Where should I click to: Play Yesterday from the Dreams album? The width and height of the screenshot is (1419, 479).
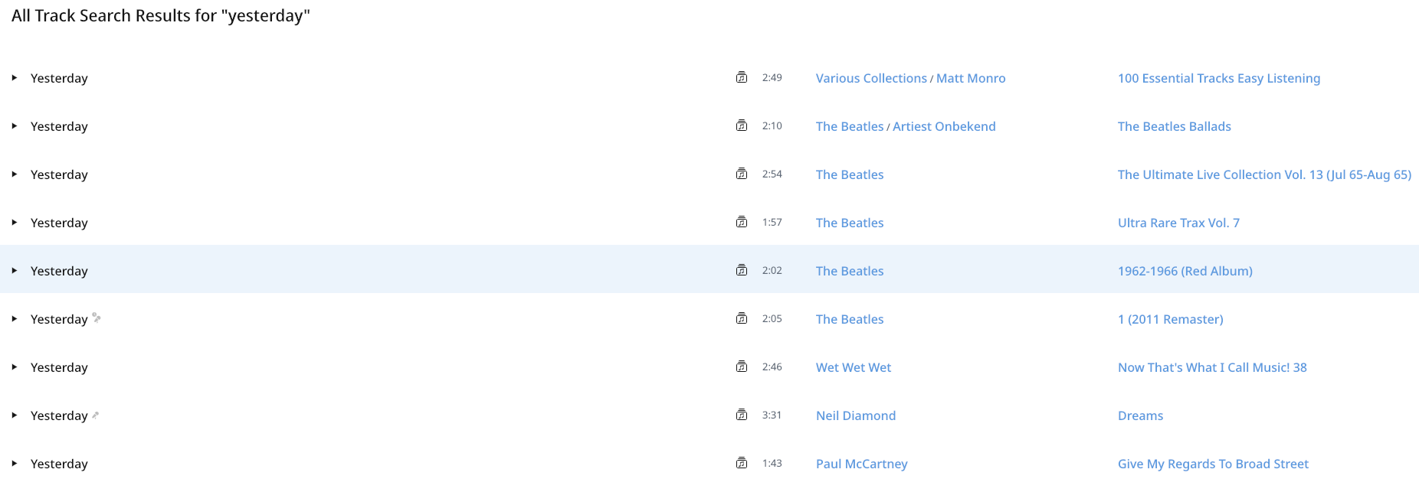coord(15,415)
